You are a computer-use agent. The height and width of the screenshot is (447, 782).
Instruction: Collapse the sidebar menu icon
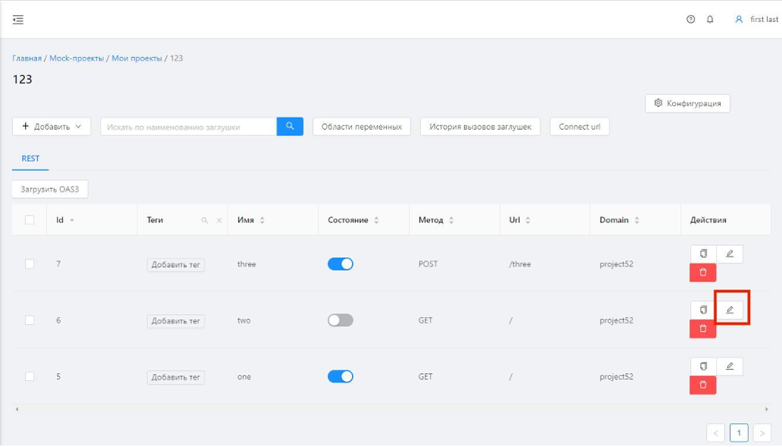pyautogui.click(x=18, y=20)
